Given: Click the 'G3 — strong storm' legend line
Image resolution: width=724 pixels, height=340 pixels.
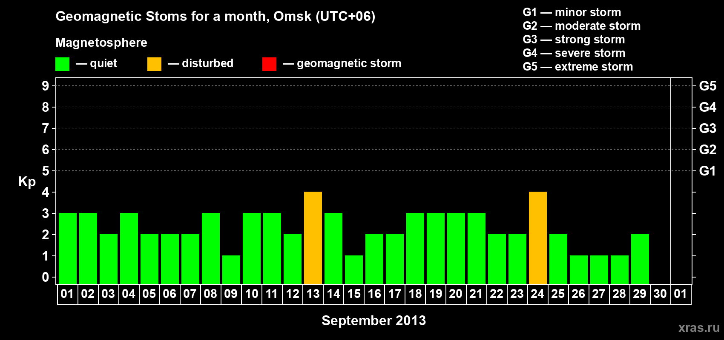Looking at the screenshot, I should tap(574, 40).
